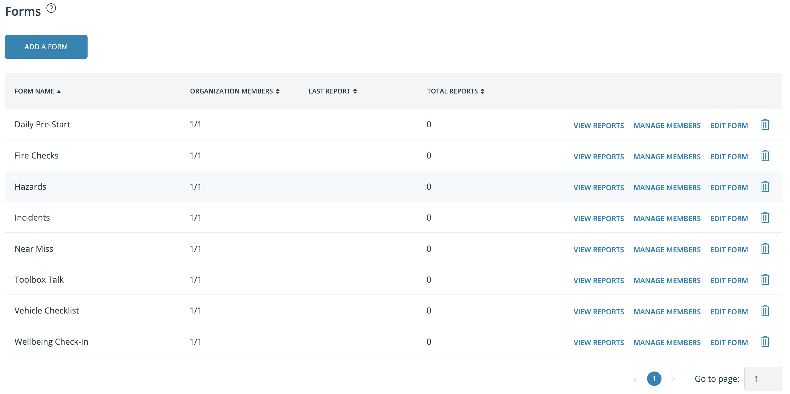Open the Forms help question-mark icon
The width and height of the screenshot is (790, 394).
[x=51, y=8]
